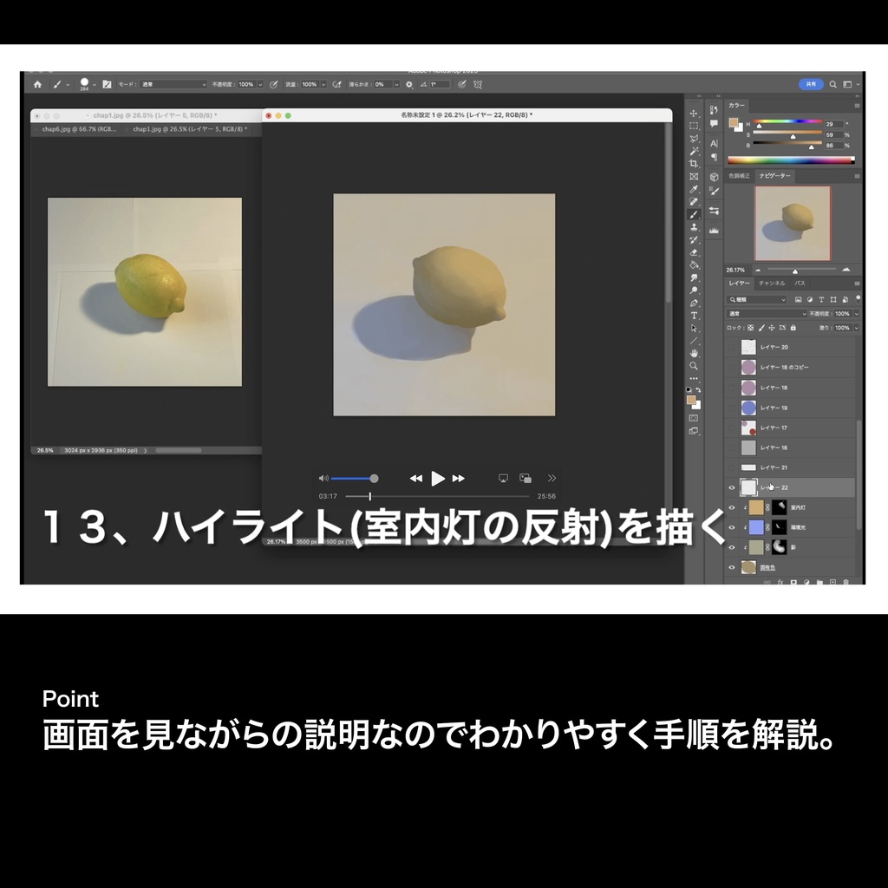Open the 不透明度 opacity dropdown

pos(855,313)
